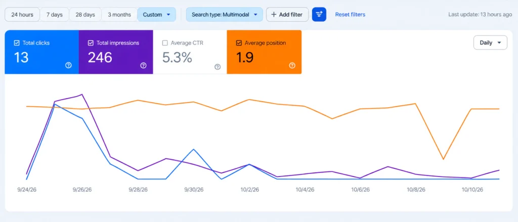The image size is (518, 222).
Task: Click the Add filter button
Action: 287,15
